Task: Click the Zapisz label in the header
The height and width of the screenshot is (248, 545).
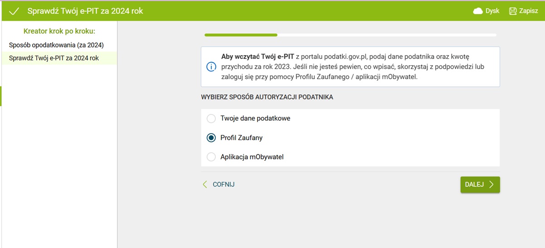Action: click(x=529, y=11)
